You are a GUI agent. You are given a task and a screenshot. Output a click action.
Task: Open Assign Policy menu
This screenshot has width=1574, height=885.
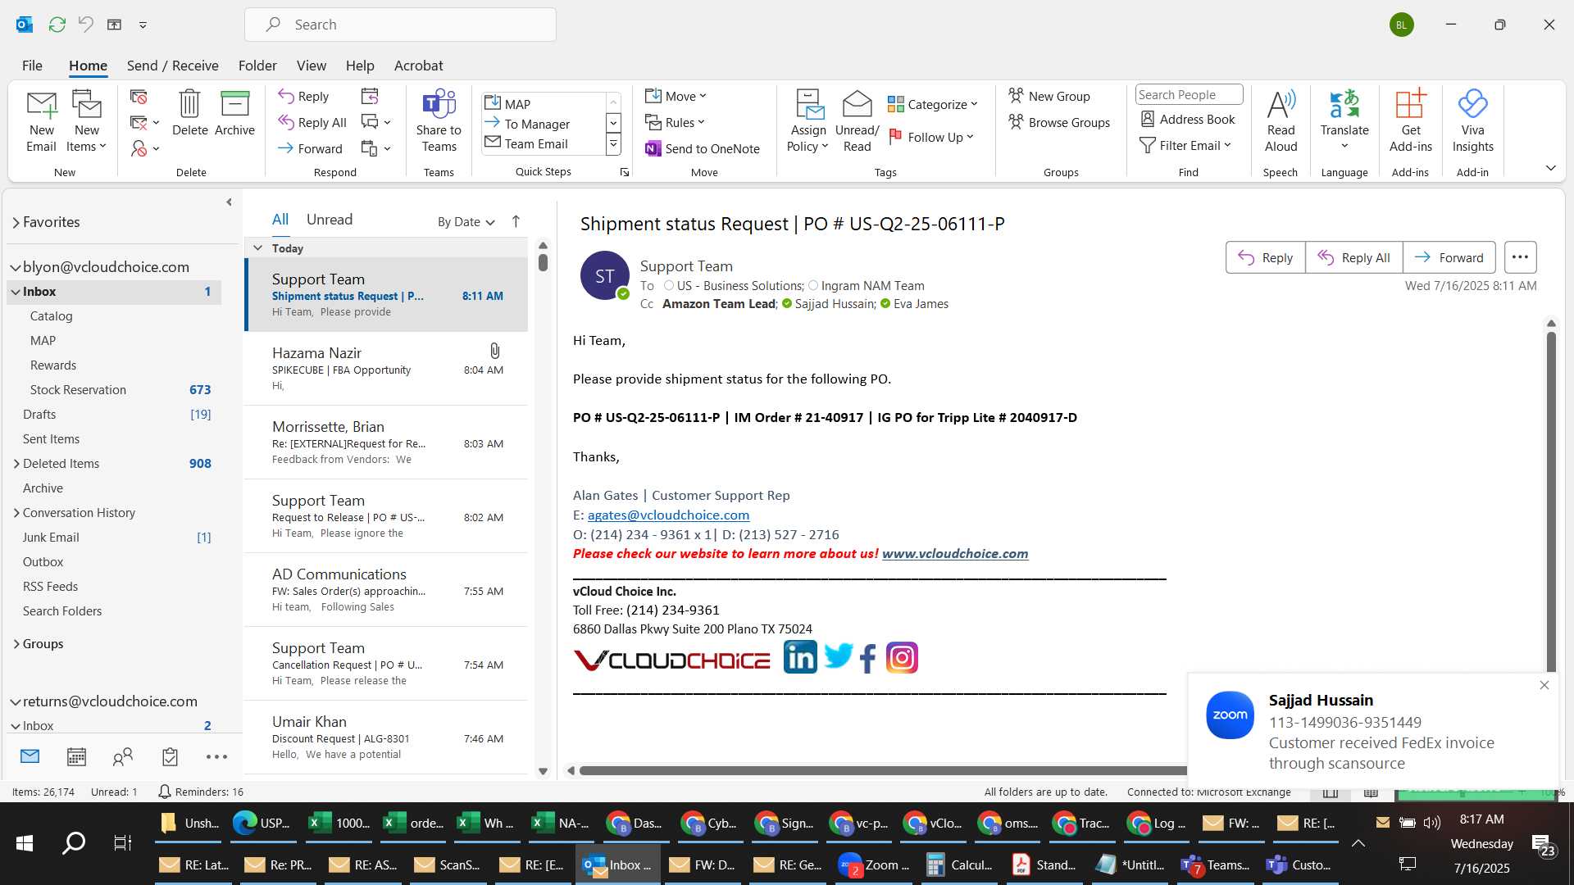coord(807,120)
